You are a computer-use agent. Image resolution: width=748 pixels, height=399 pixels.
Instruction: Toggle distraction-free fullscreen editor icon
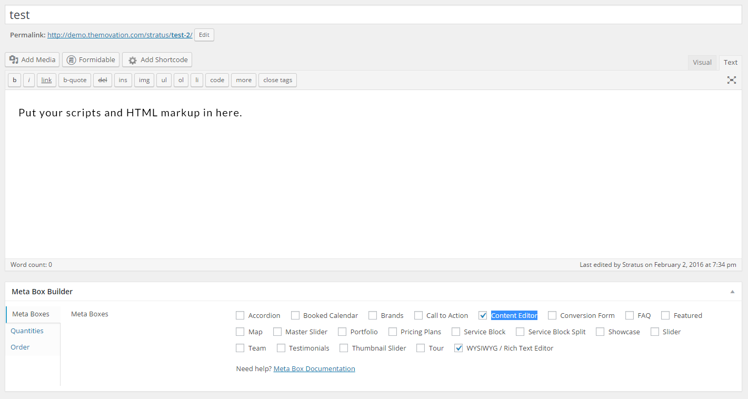[x=732, y=80]
